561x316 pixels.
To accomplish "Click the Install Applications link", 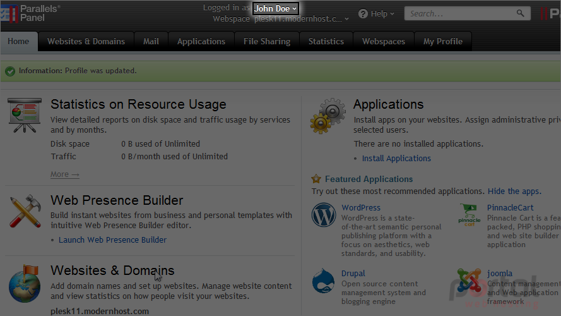I will 396,159.
